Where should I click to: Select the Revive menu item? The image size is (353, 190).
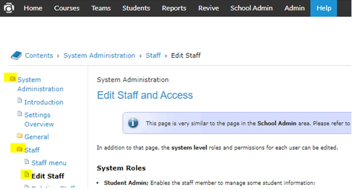[208, 8]
